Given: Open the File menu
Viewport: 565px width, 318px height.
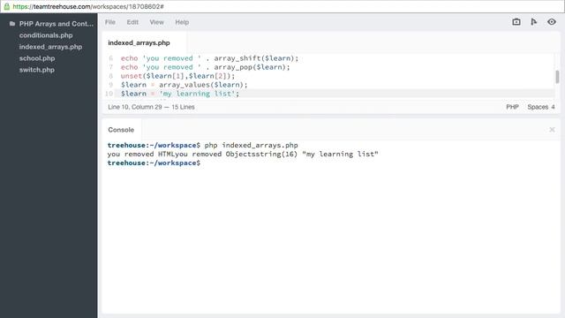Looking at the screenshot, I should [109, 22].
